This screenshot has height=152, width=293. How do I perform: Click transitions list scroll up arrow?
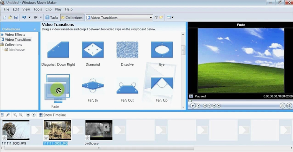(x=183, y=34)
